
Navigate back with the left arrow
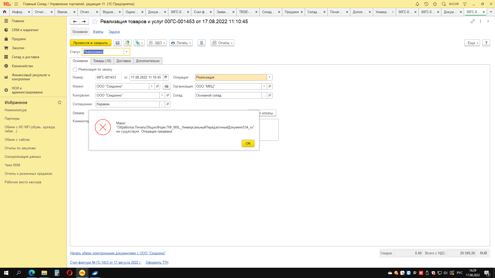point(75,21)
